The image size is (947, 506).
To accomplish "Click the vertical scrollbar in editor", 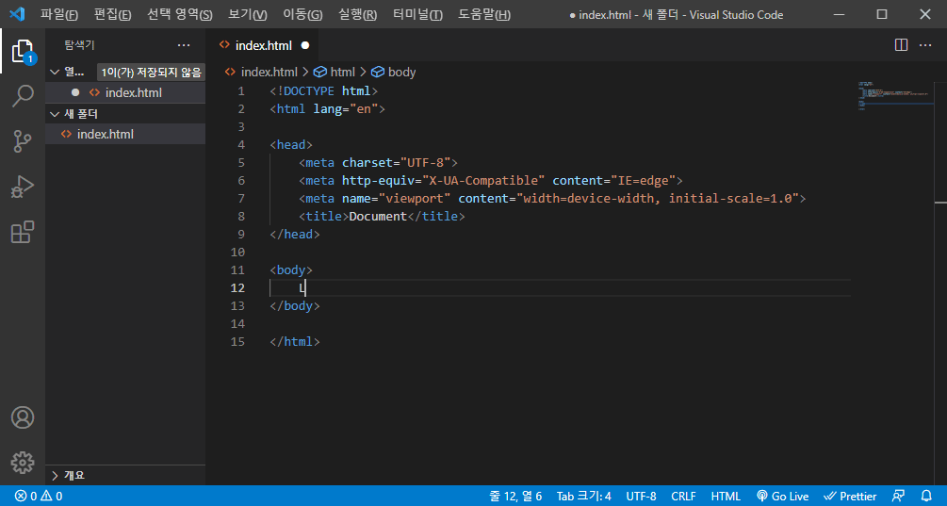I will coord(940,284).
